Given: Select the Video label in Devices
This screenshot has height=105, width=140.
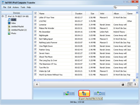Looking at the screenshot, I should [x=13, y=23].
